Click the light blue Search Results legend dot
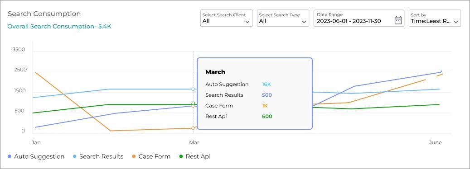470x169 pixels. (75, 156)
